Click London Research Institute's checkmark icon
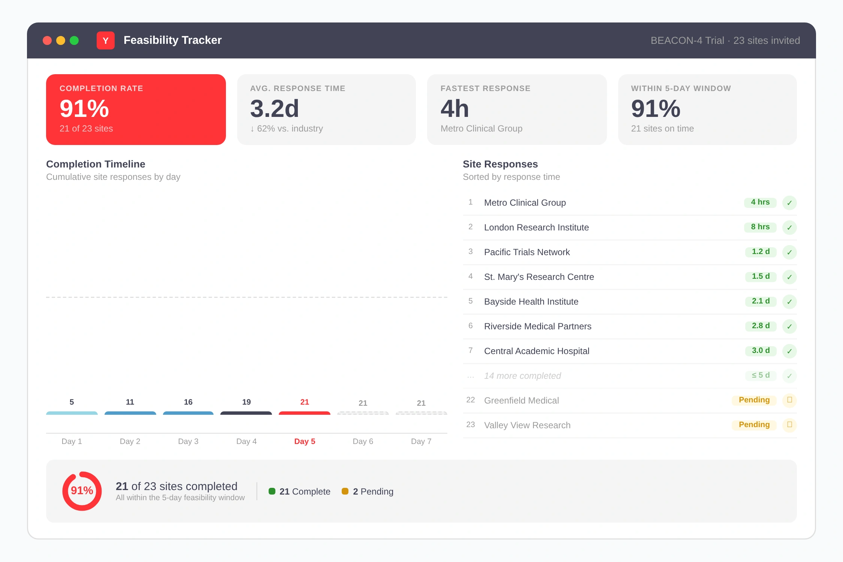843x562 pixels. click(789, 227)
